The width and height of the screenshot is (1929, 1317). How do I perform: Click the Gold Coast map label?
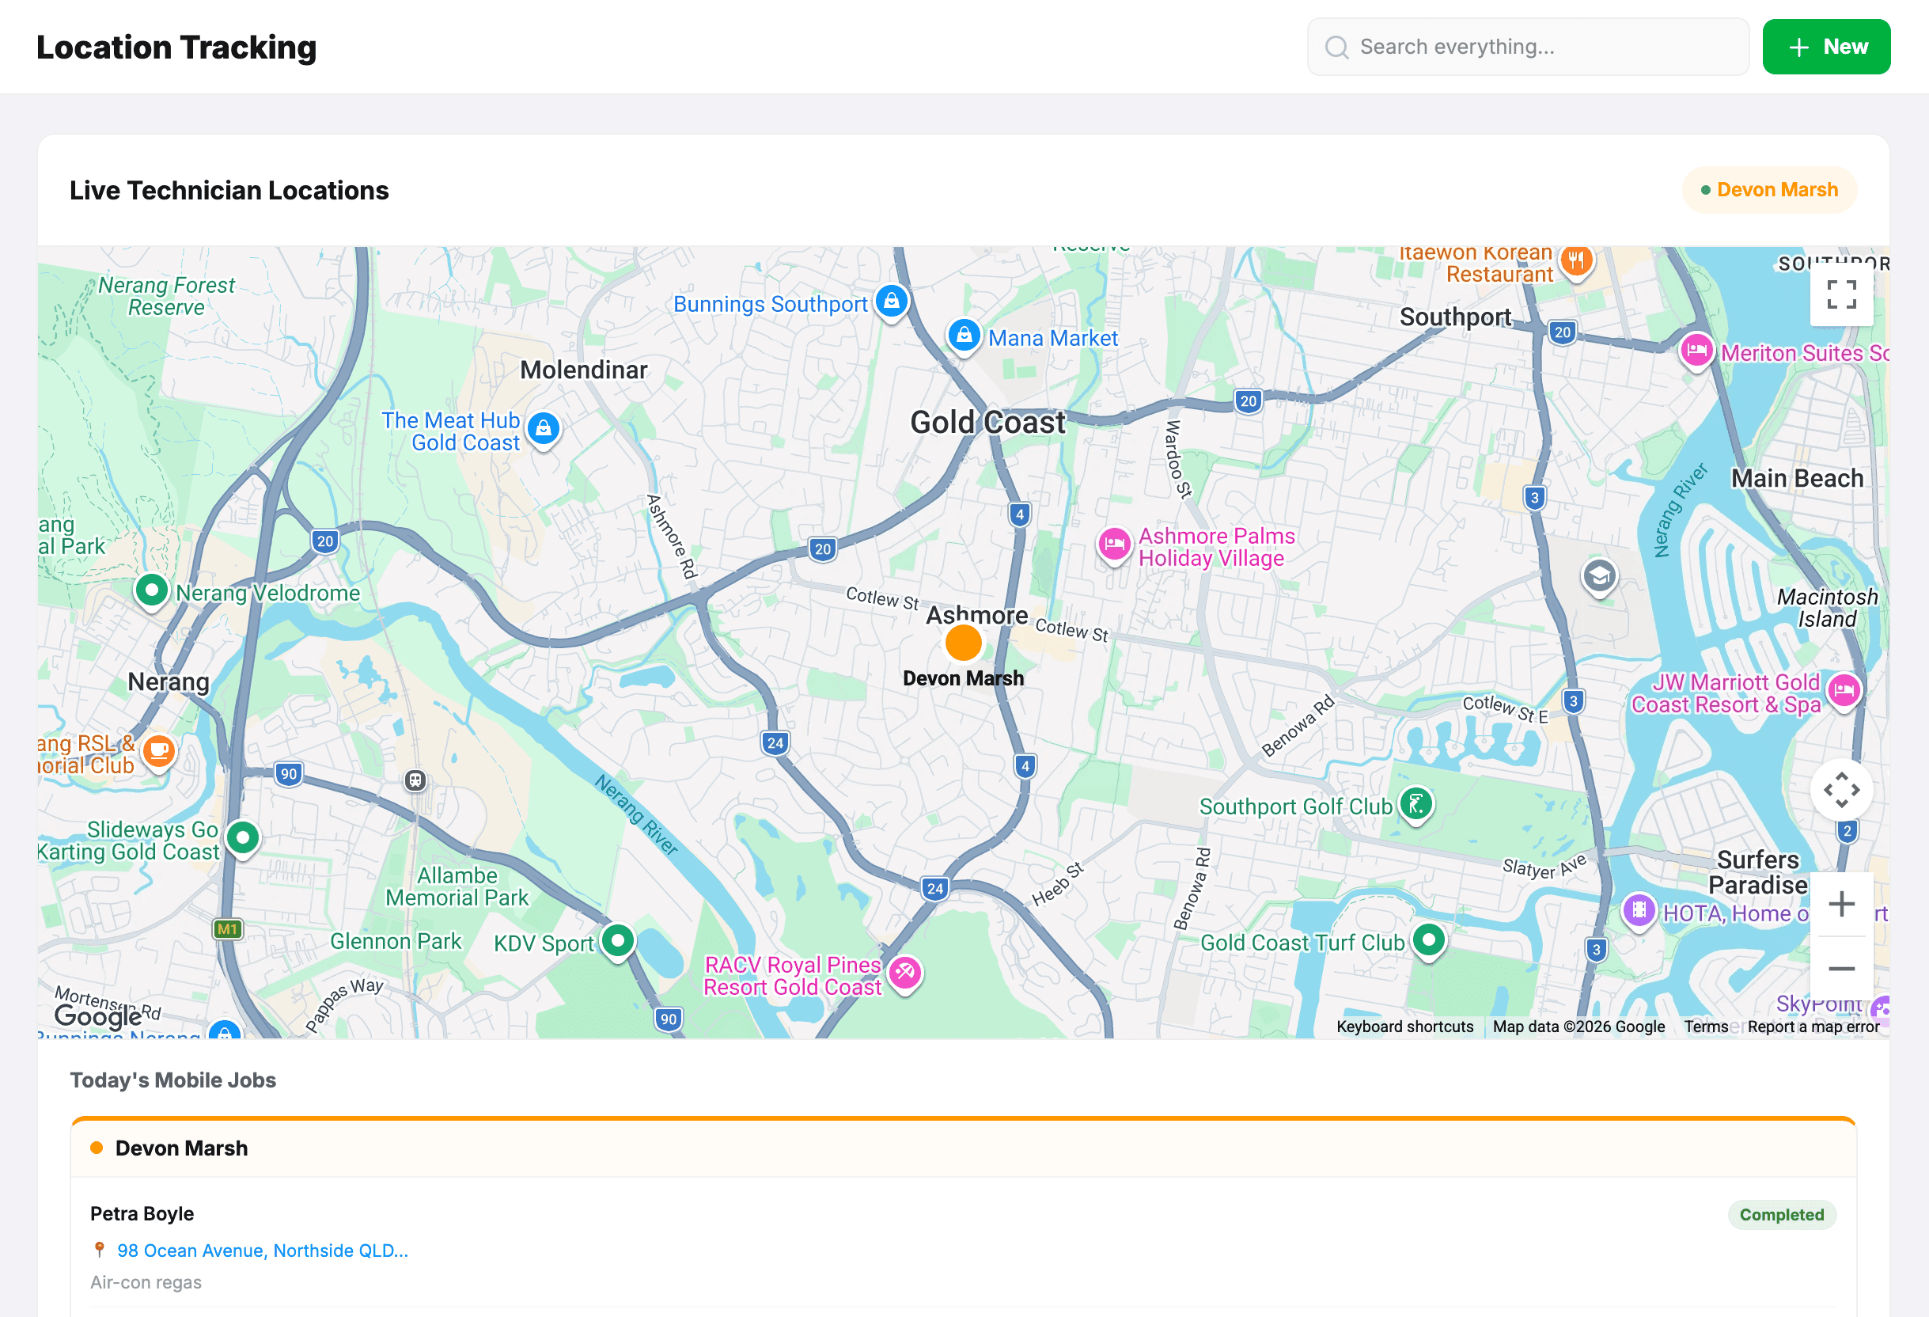coord(987,423)
